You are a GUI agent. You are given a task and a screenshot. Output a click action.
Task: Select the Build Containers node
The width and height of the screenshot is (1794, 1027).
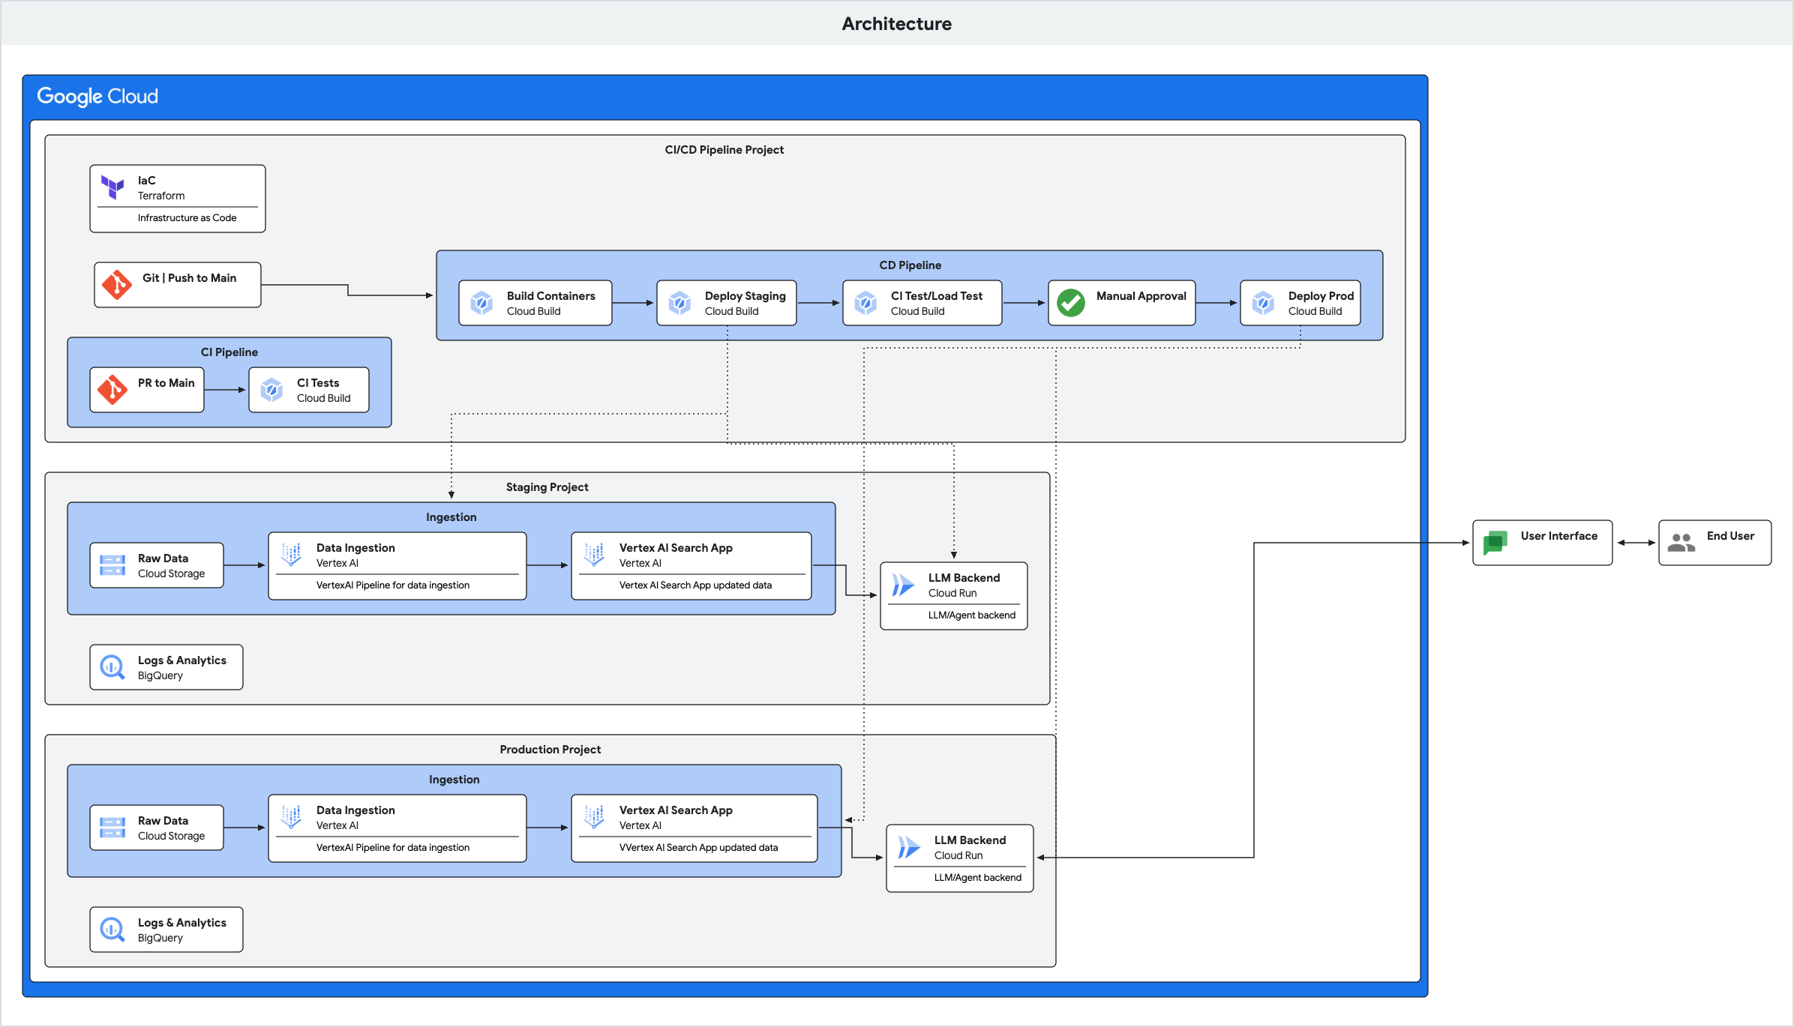[535, 303]
